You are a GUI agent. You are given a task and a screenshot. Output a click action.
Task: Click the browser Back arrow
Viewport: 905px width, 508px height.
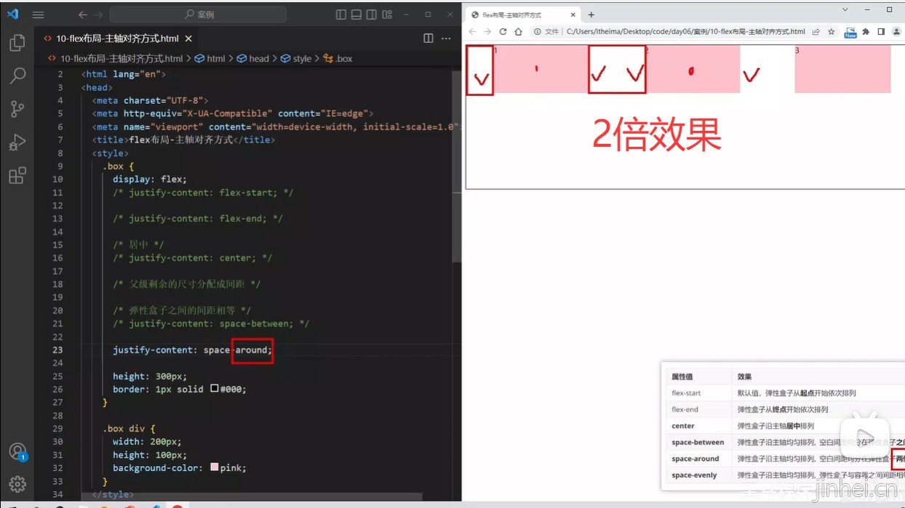pos(472,32)
